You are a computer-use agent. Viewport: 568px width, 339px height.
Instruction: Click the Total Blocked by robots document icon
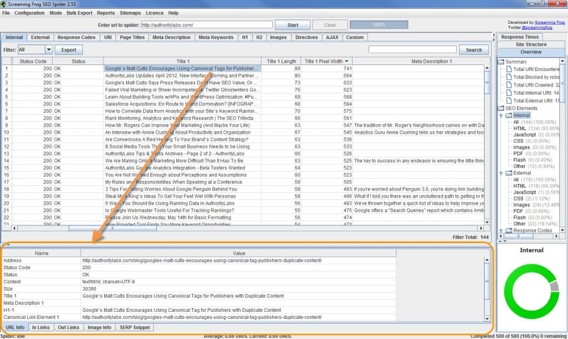pyautogui.click(x=509, y=77)
